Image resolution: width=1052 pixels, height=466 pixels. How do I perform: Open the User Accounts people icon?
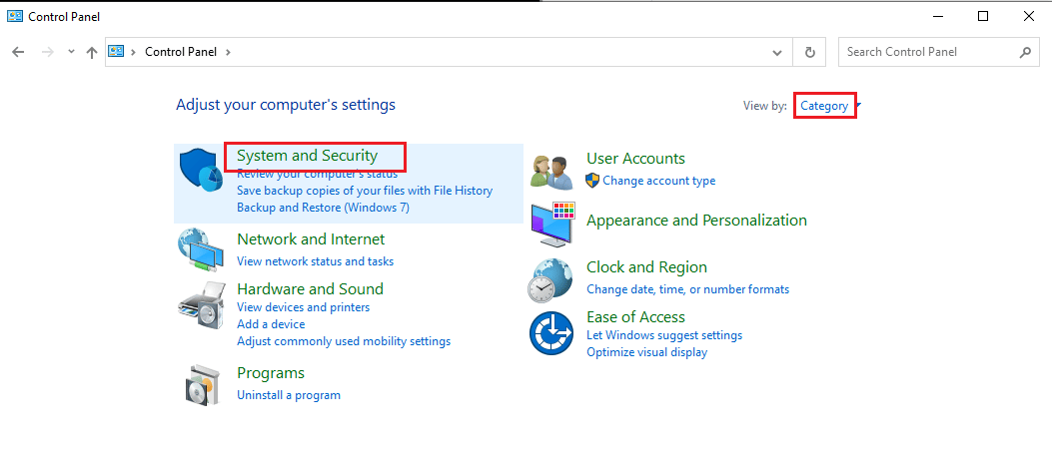click(x=551, y=172)
